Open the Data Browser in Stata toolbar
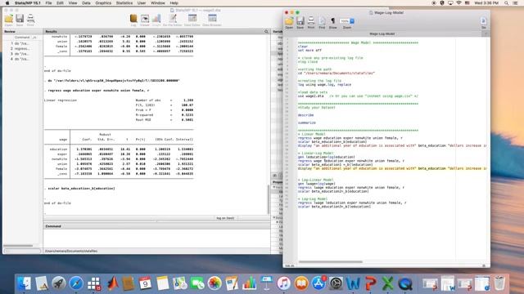 pos(212,20)
